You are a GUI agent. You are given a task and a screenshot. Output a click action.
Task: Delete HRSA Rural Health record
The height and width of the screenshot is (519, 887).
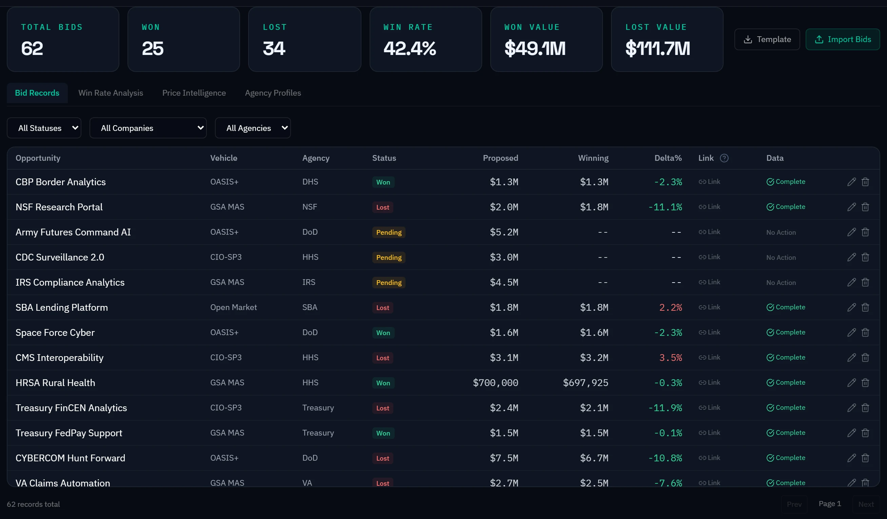[865, 383]
